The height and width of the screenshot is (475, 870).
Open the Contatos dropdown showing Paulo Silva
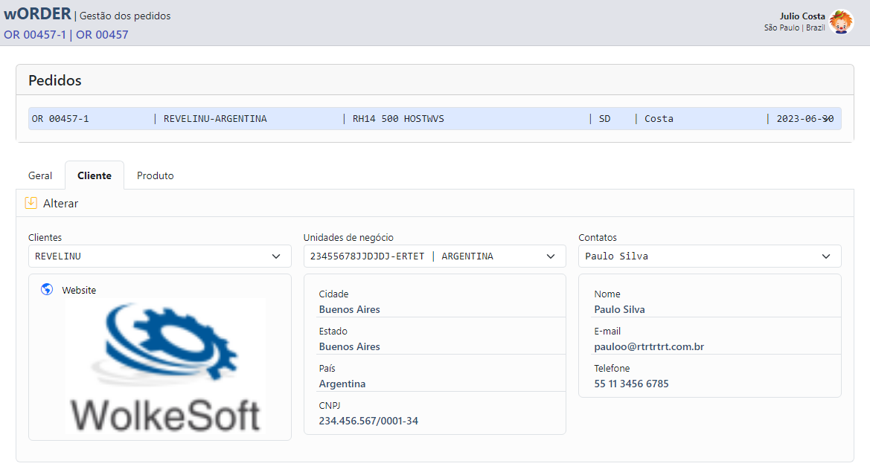[x=710, y=256]
